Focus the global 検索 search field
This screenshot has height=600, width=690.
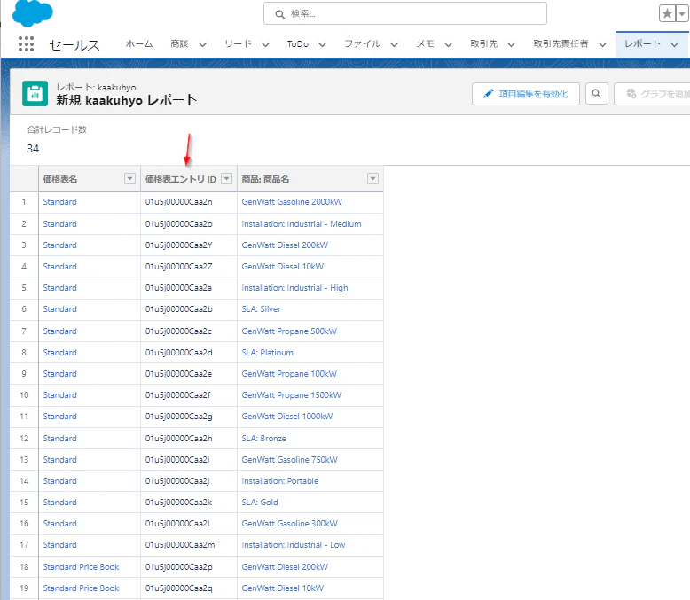[404, 13]
